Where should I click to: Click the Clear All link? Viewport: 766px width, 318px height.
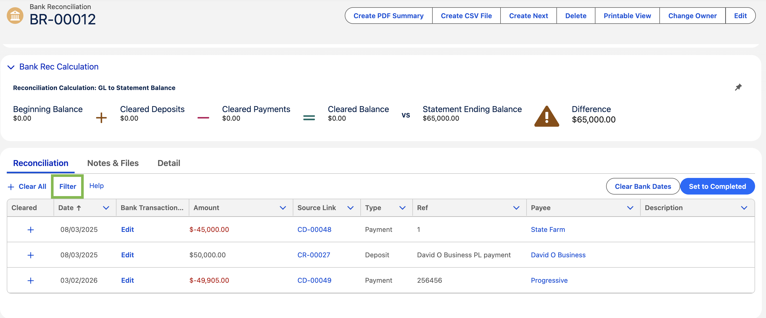pos(33,186)
